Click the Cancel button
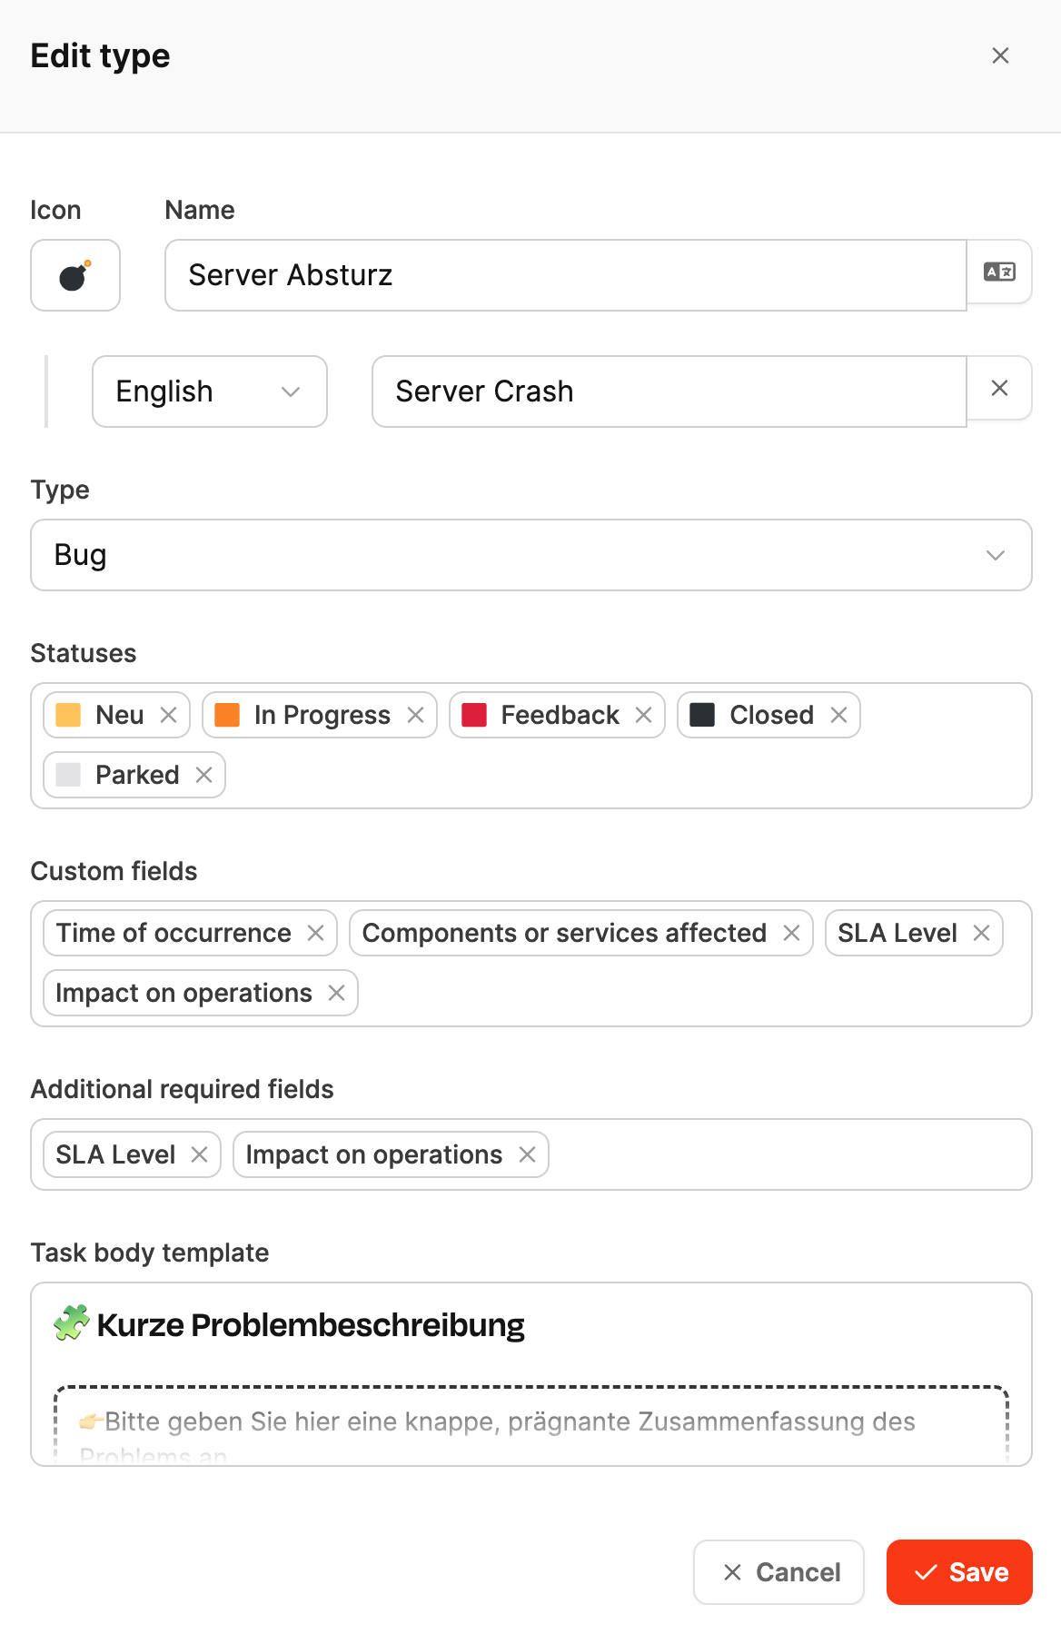 click(778, 1572)
